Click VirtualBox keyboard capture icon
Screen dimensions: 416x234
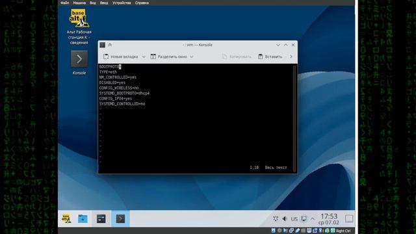(x=333, y=231)
